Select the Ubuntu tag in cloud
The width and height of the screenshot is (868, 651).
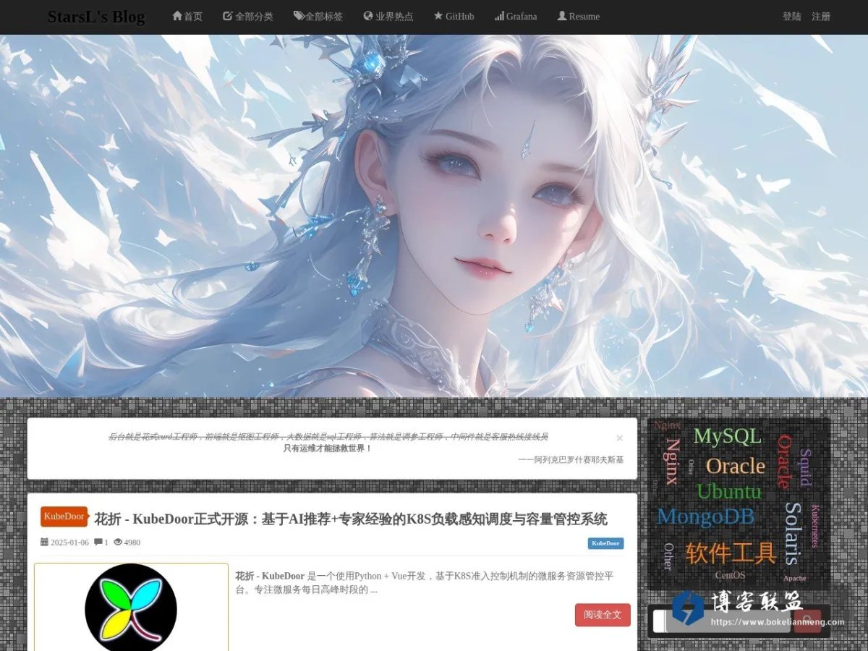tap(729, 491)
